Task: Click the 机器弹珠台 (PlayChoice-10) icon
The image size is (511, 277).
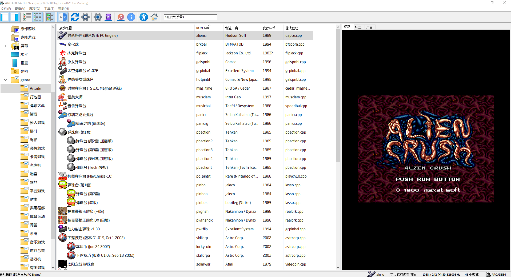Action: [x=63, y=176]
